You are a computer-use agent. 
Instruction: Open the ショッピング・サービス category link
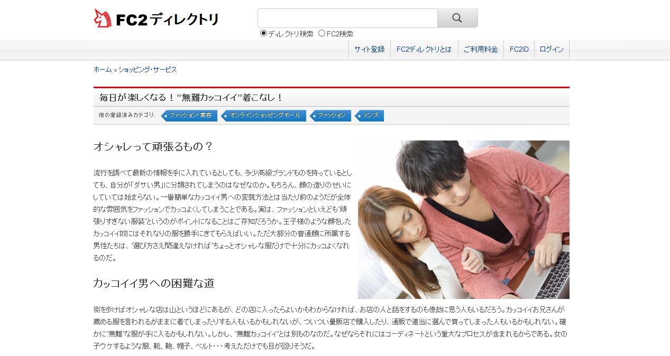coord(149,69)
